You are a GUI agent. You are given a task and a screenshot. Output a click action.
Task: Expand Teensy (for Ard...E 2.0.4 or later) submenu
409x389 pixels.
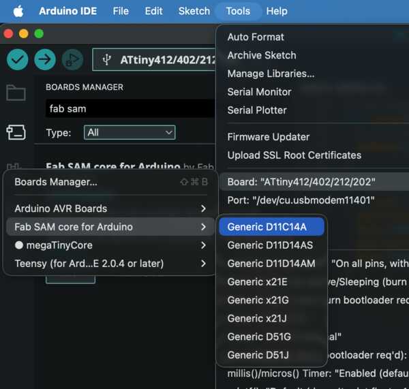click(x=110, y=264)
